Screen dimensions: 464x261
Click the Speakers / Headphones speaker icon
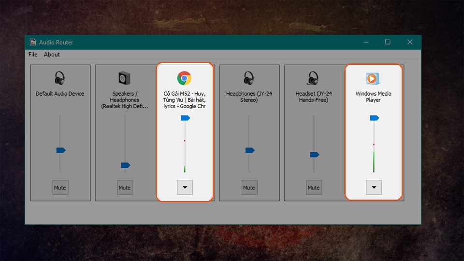click(124, 78)
